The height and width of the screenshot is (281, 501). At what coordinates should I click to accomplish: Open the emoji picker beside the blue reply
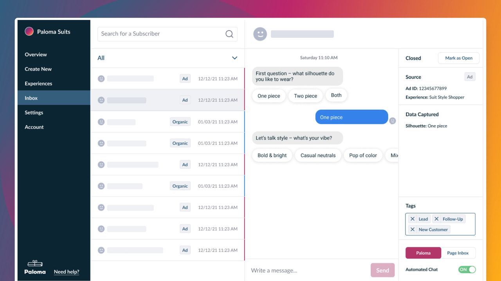393,121
